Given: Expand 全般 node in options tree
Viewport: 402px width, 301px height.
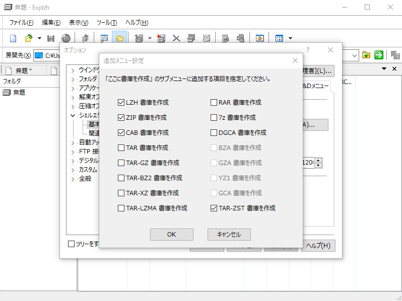Looking at the screenshot, I should pyautogui.click(x=73, y=179).
